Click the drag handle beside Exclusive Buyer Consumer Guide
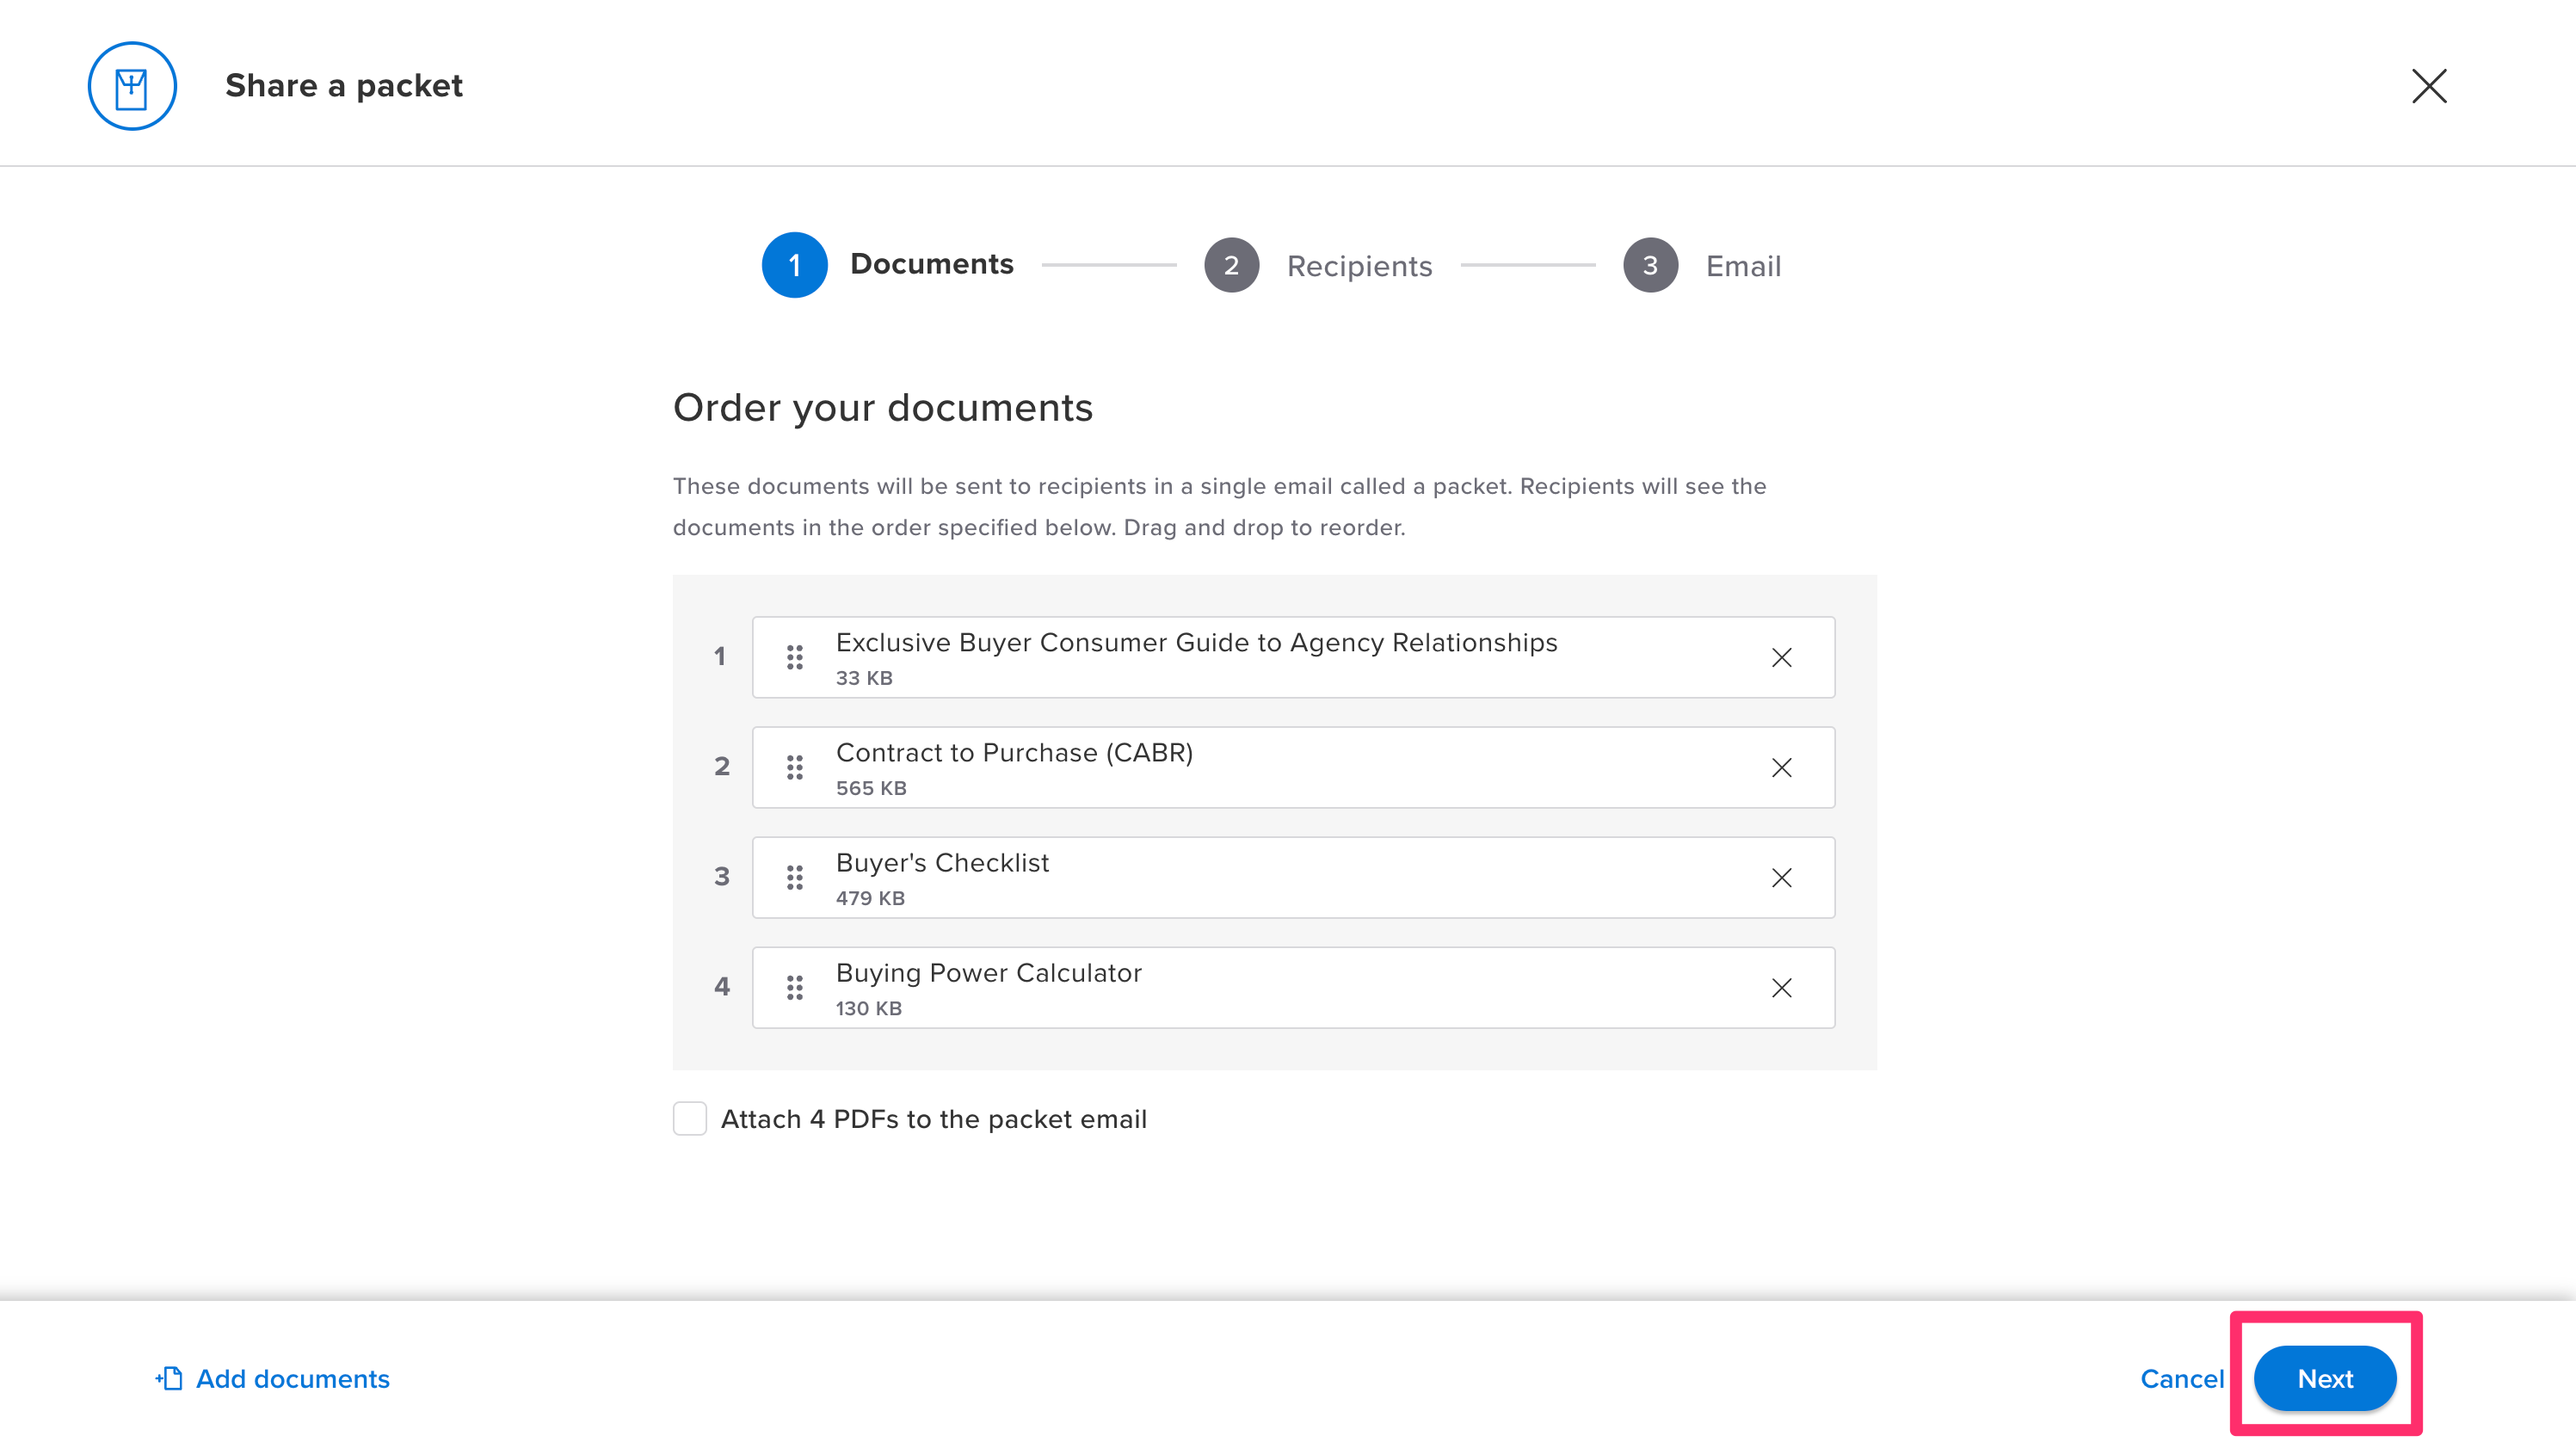The image size is (2576, 1442). point(795,657)
